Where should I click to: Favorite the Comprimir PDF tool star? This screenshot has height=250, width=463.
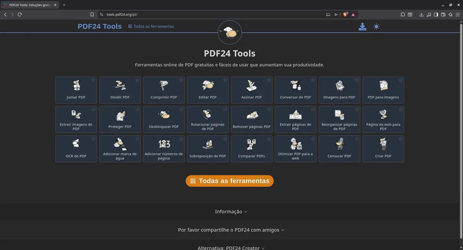point(181,80)
